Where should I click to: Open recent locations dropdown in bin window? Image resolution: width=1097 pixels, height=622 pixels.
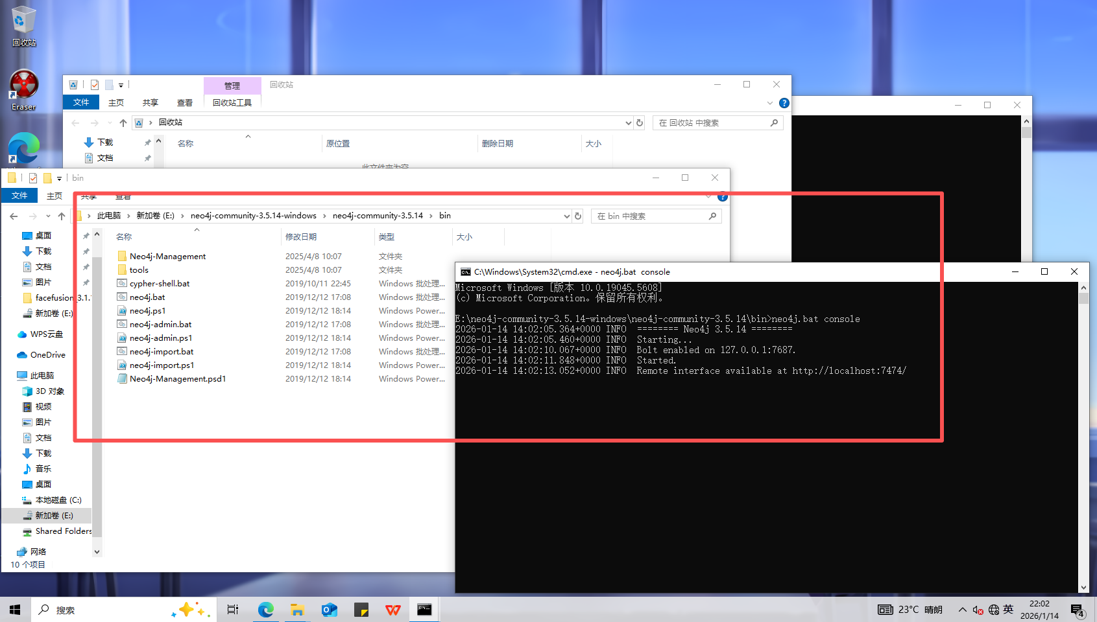(x=47, y=216)
